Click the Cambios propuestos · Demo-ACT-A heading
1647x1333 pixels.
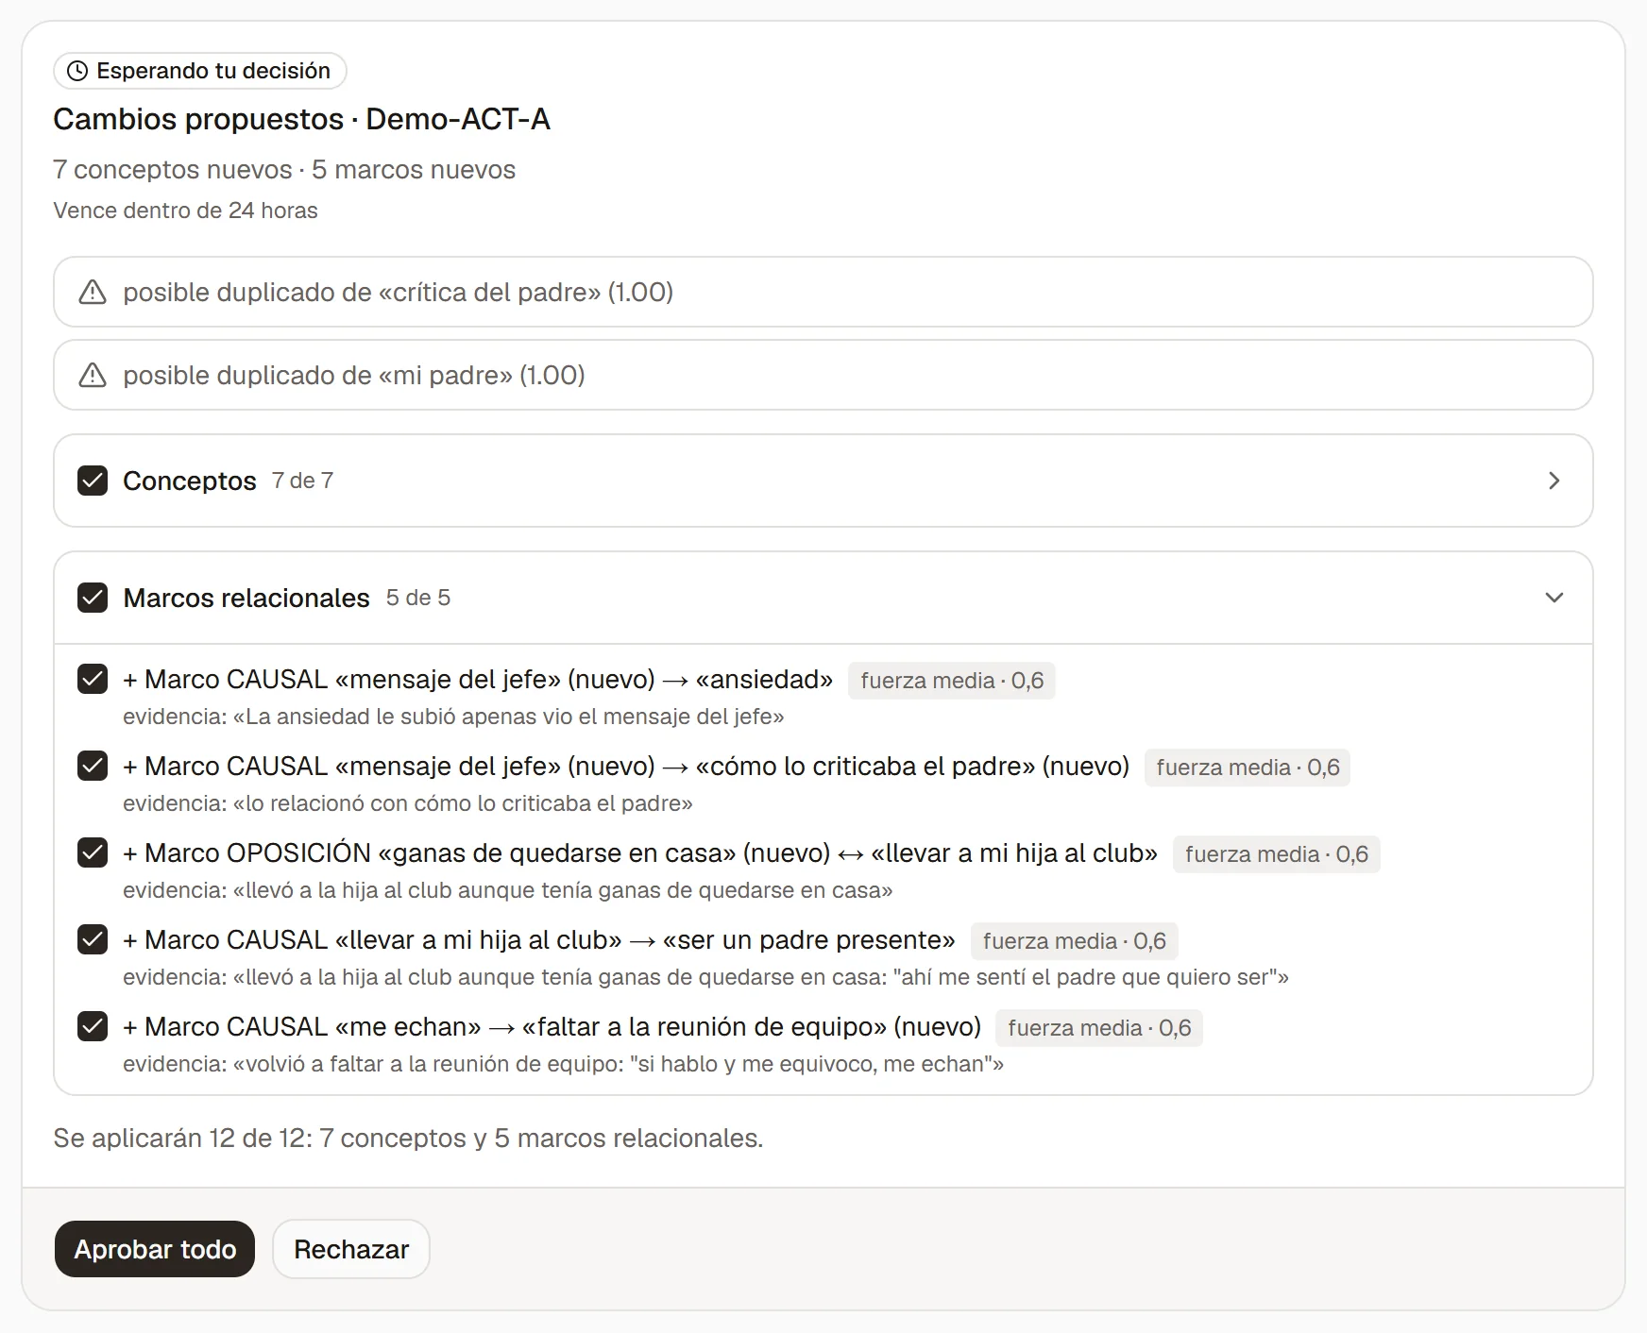(301, 119)
